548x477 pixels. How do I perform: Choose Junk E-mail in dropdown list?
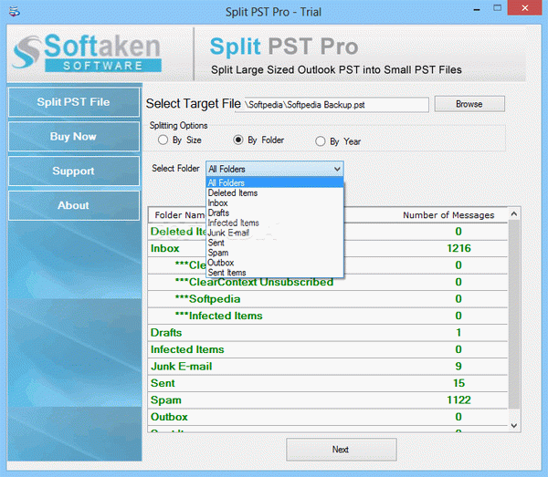click(x=275, y=233)
